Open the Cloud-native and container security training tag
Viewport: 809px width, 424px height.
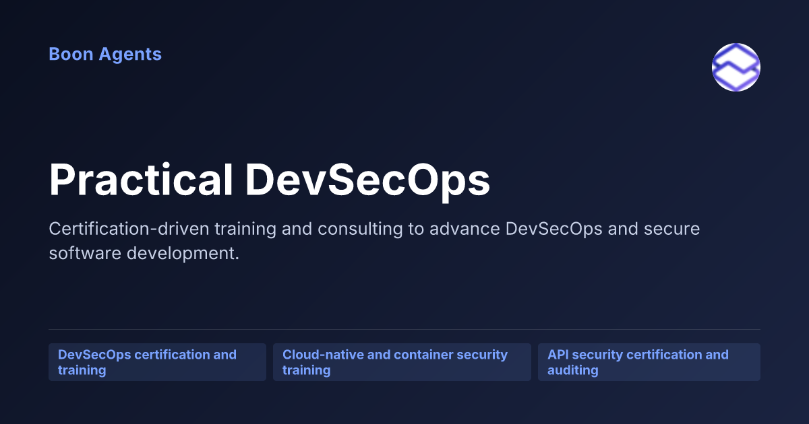(x=402, y=362)
